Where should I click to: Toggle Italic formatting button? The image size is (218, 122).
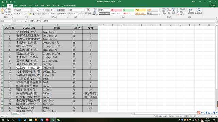tap(17, 14)
